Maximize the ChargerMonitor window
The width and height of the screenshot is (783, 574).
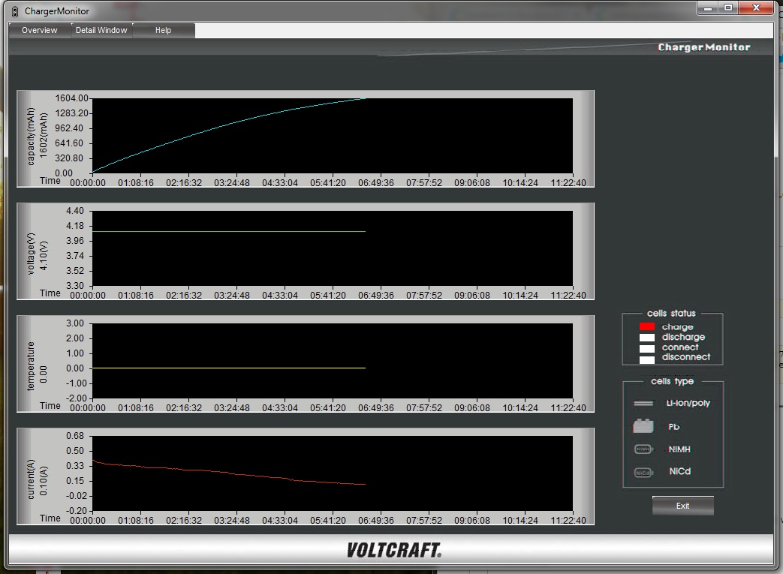pyautogui.click(x=727, y=8)
